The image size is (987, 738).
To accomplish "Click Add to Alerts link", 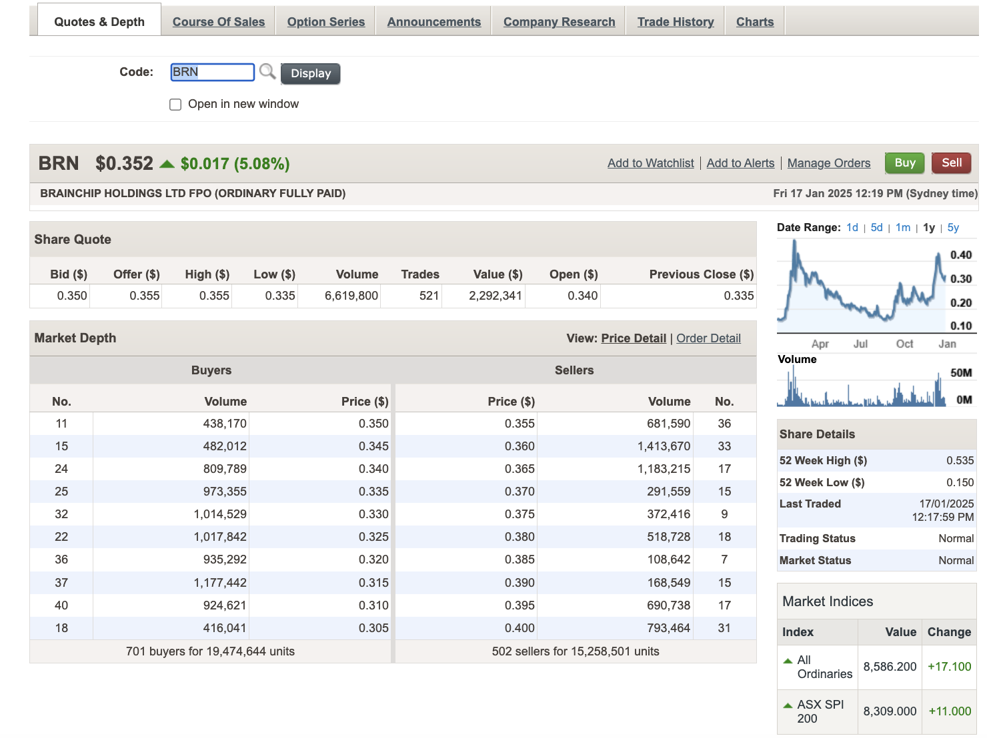I will (740, 163).
